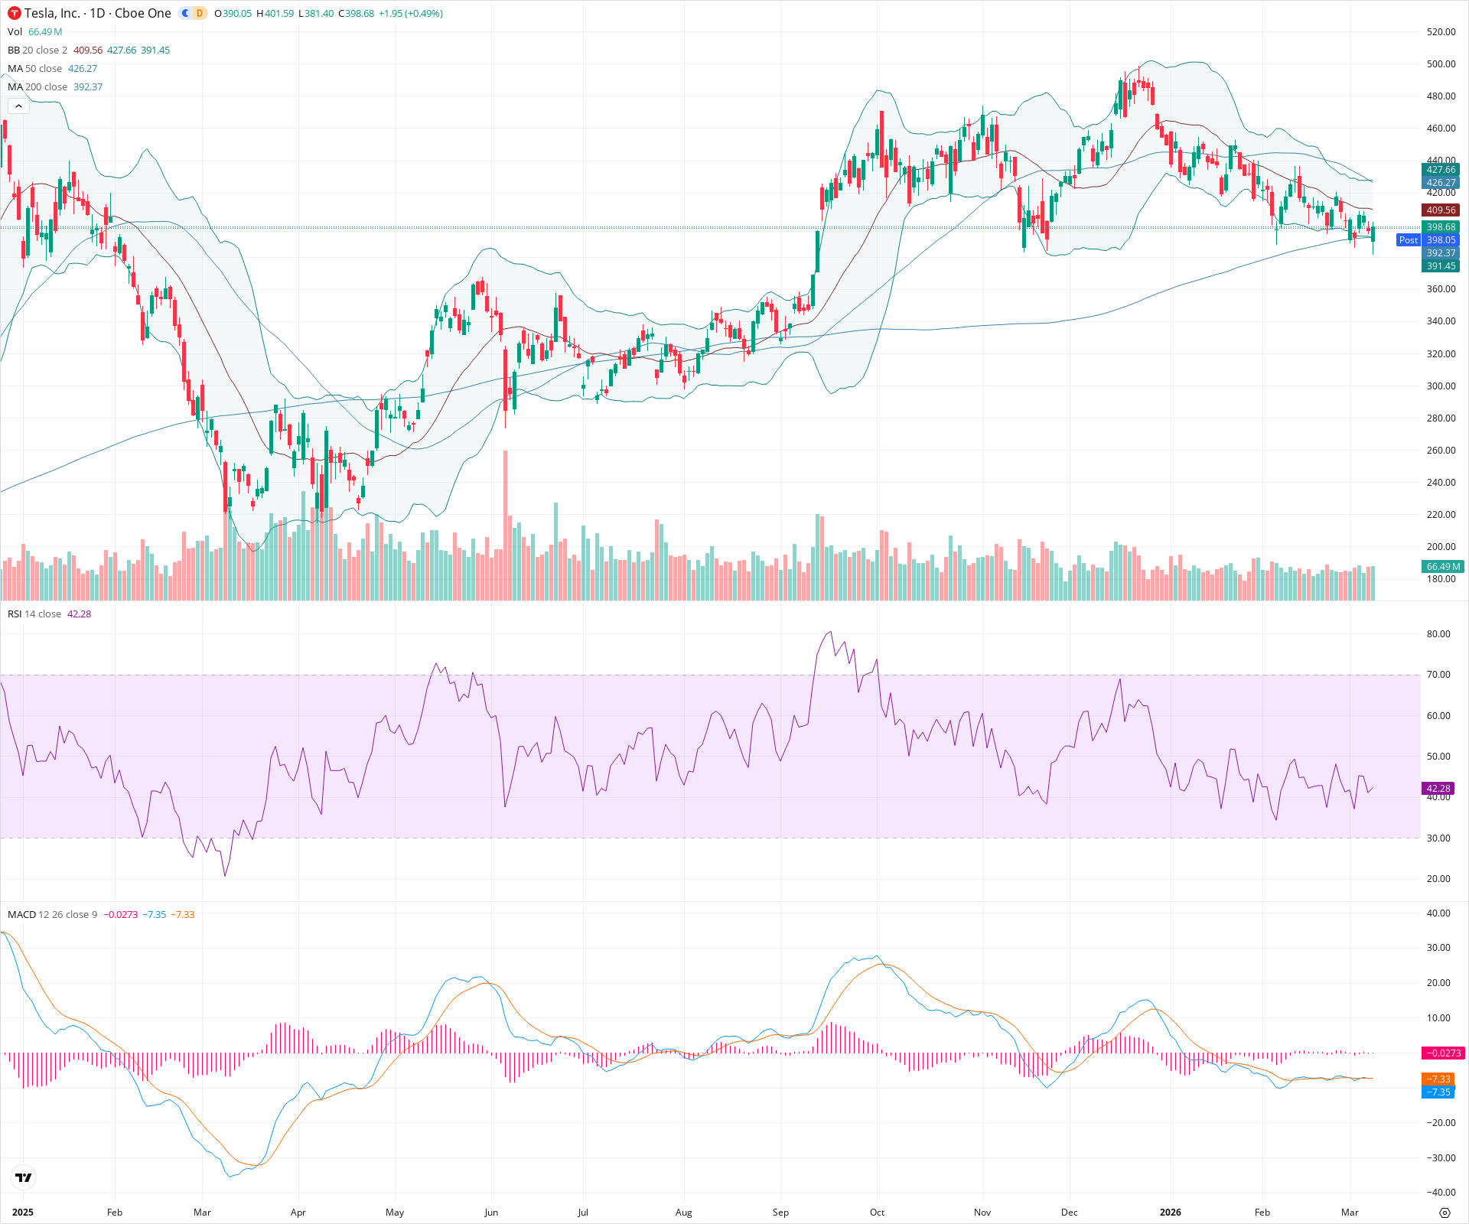This screenshot has height=1224, width=1469.
Task: Click the blue "C" Cboe One icon
Action: click(184, 13)
